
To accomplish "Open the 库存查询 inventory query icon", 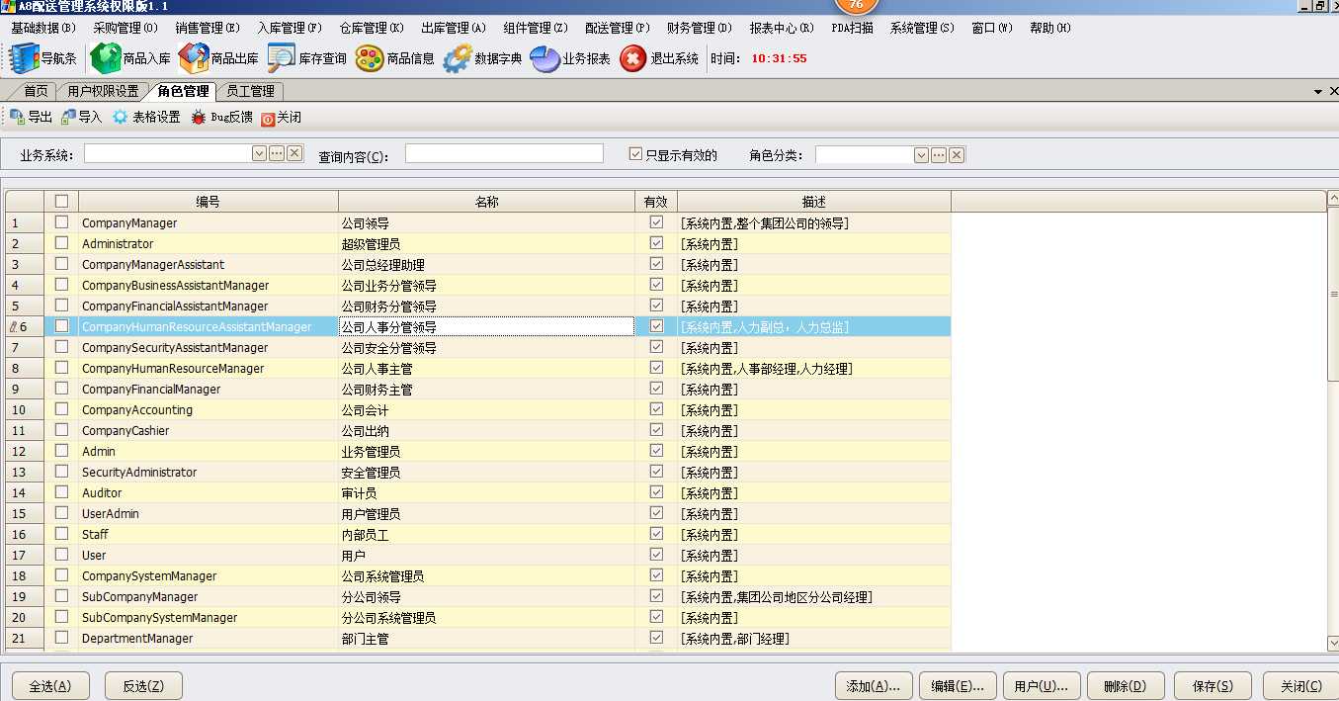I will coord(282,58).
